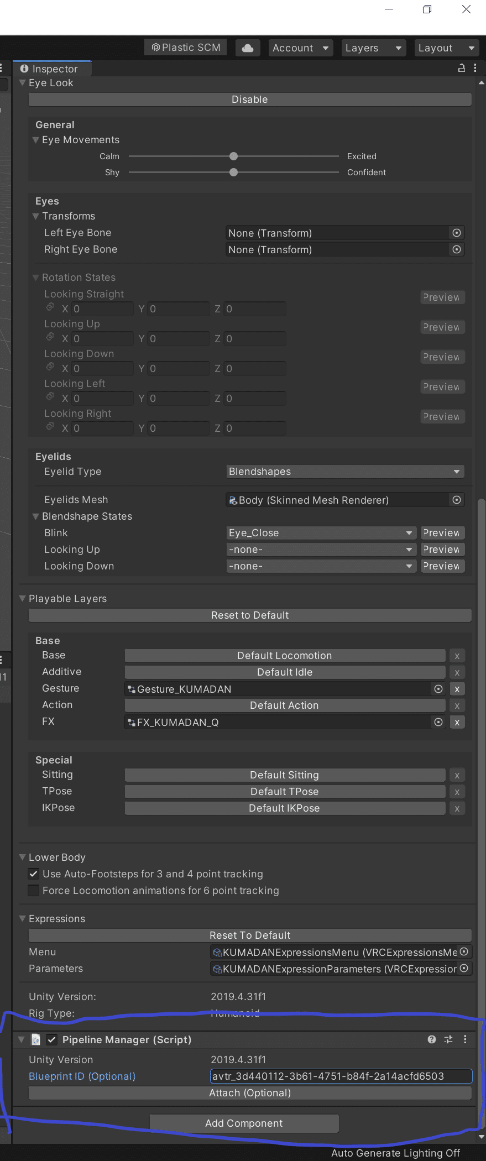Collapse the Lower Body section
The width and height of the screenshot is (486, 1161).
coord(23,857)
